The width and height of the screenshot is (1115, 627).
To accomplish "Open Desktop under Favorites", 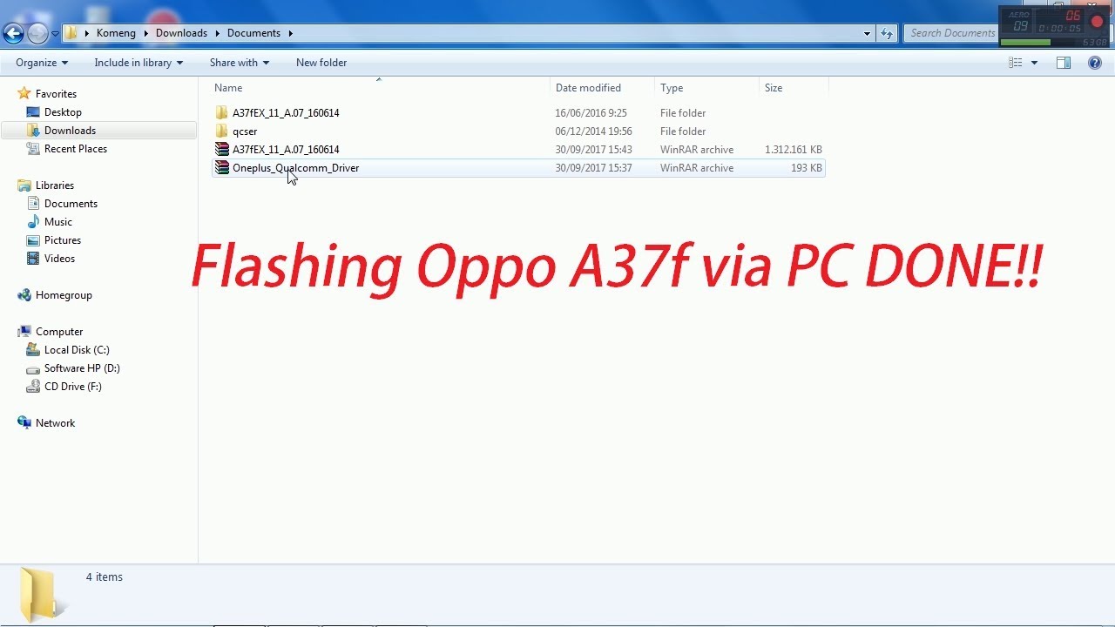I will pos(63,112).
